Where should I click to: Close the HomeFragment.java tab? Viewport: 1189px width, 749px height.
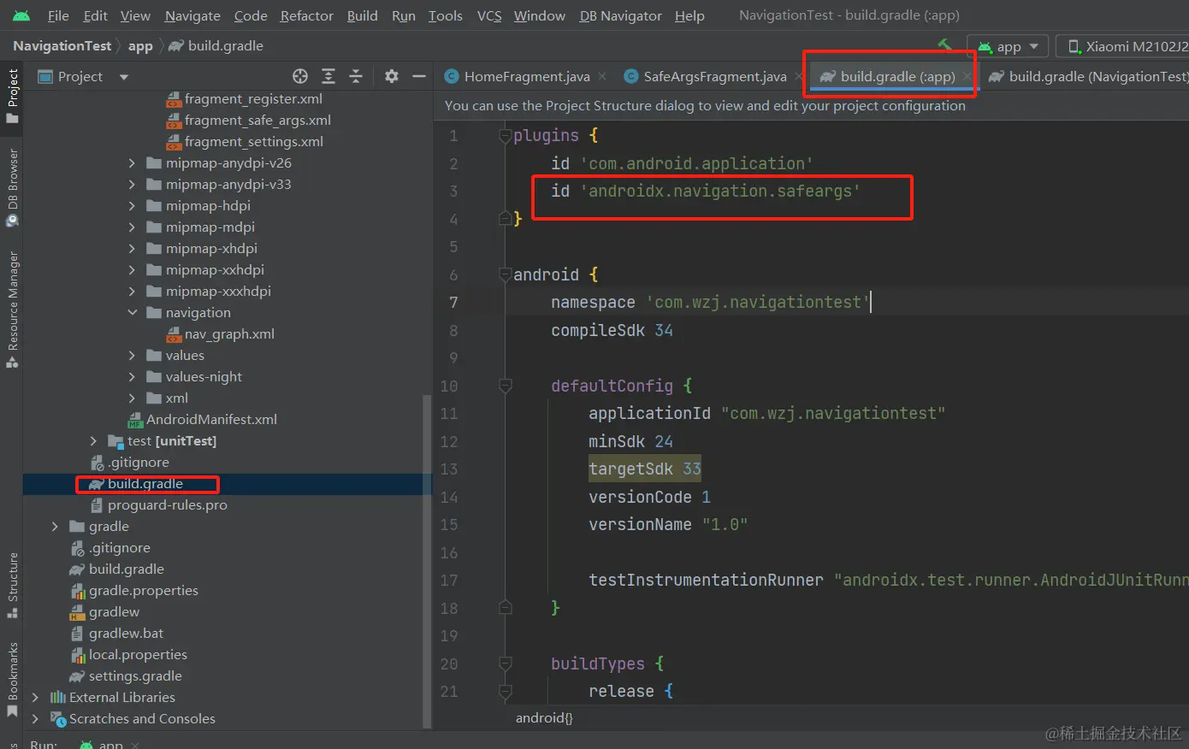(x=603, y=76)
